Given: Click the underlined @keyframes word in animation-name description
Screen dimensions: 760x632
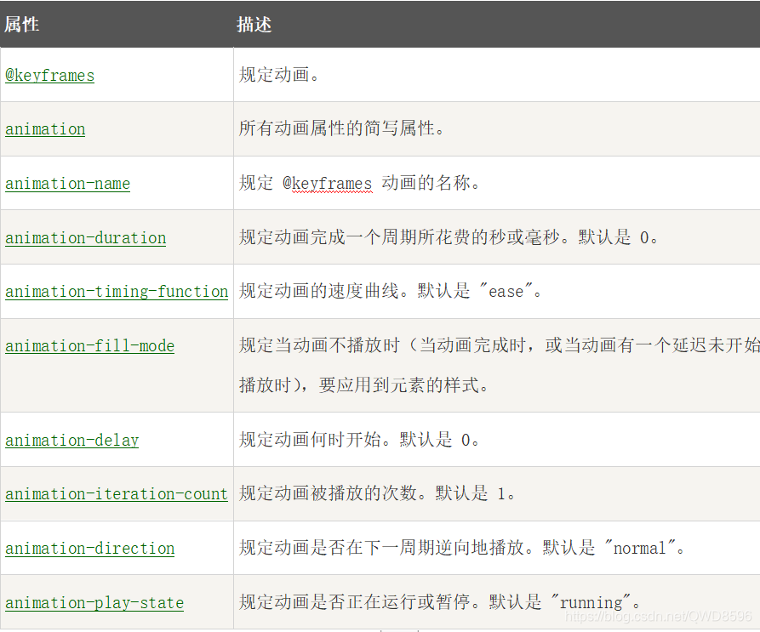Looking at the screenshot, I should pyautogui.click(x=328, y=184).
